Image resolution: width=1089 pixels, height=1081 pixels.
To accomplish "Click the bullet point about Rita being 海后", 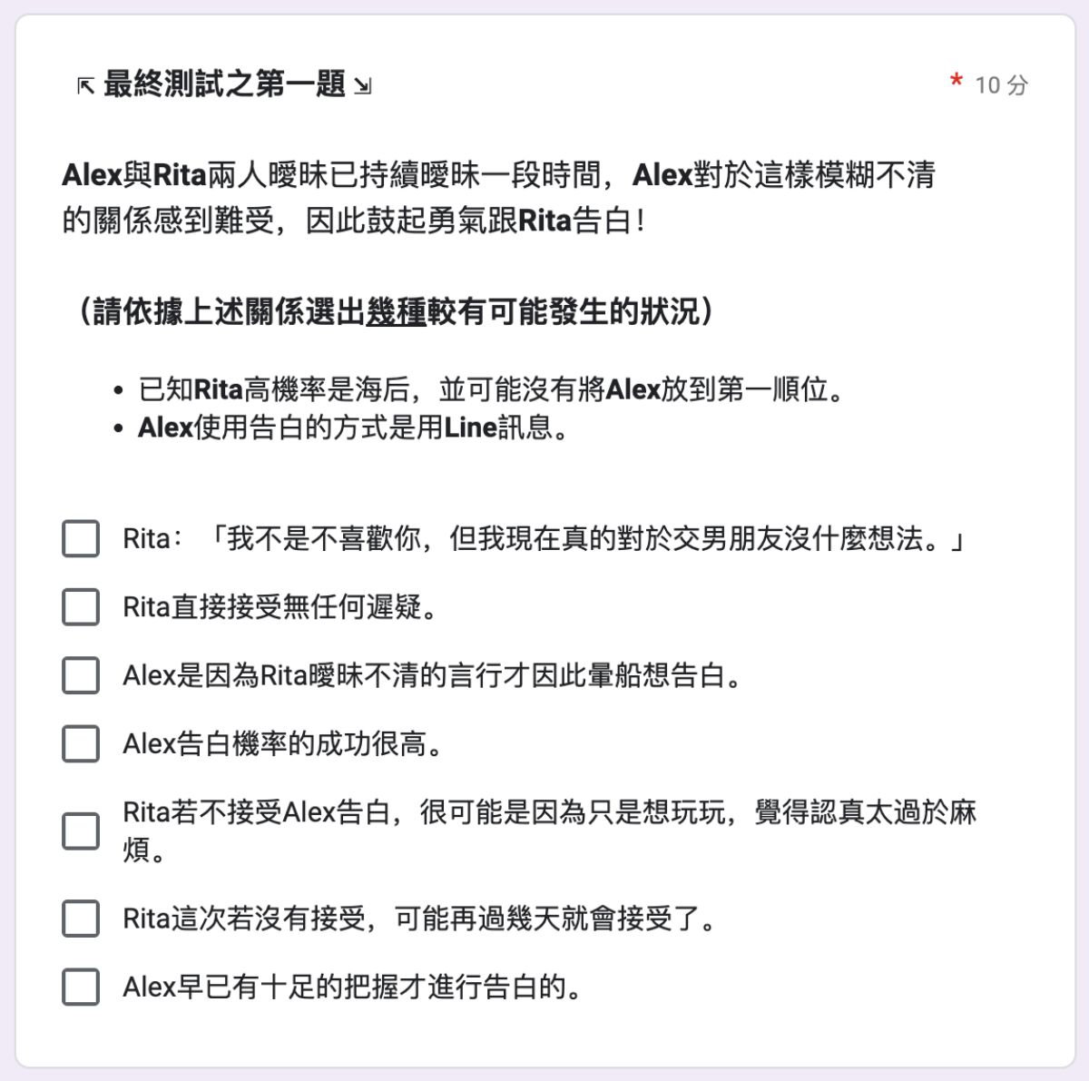I will 490,389.
